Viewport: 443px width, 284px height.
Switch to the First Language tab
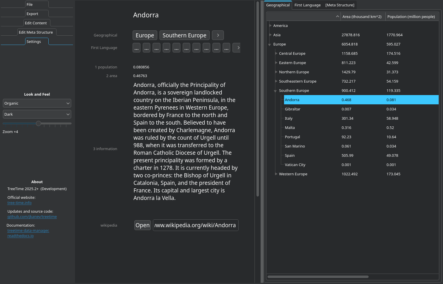pos(307,5)
